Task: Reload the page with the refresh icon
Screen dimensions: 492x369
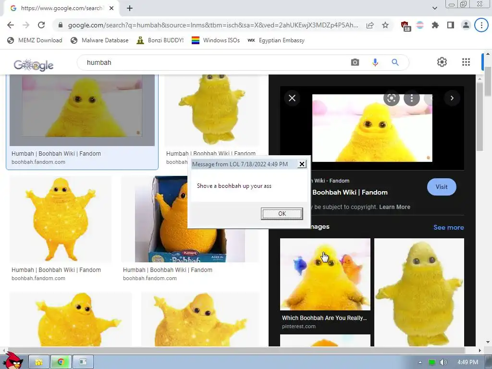Action: pos(41,25)
